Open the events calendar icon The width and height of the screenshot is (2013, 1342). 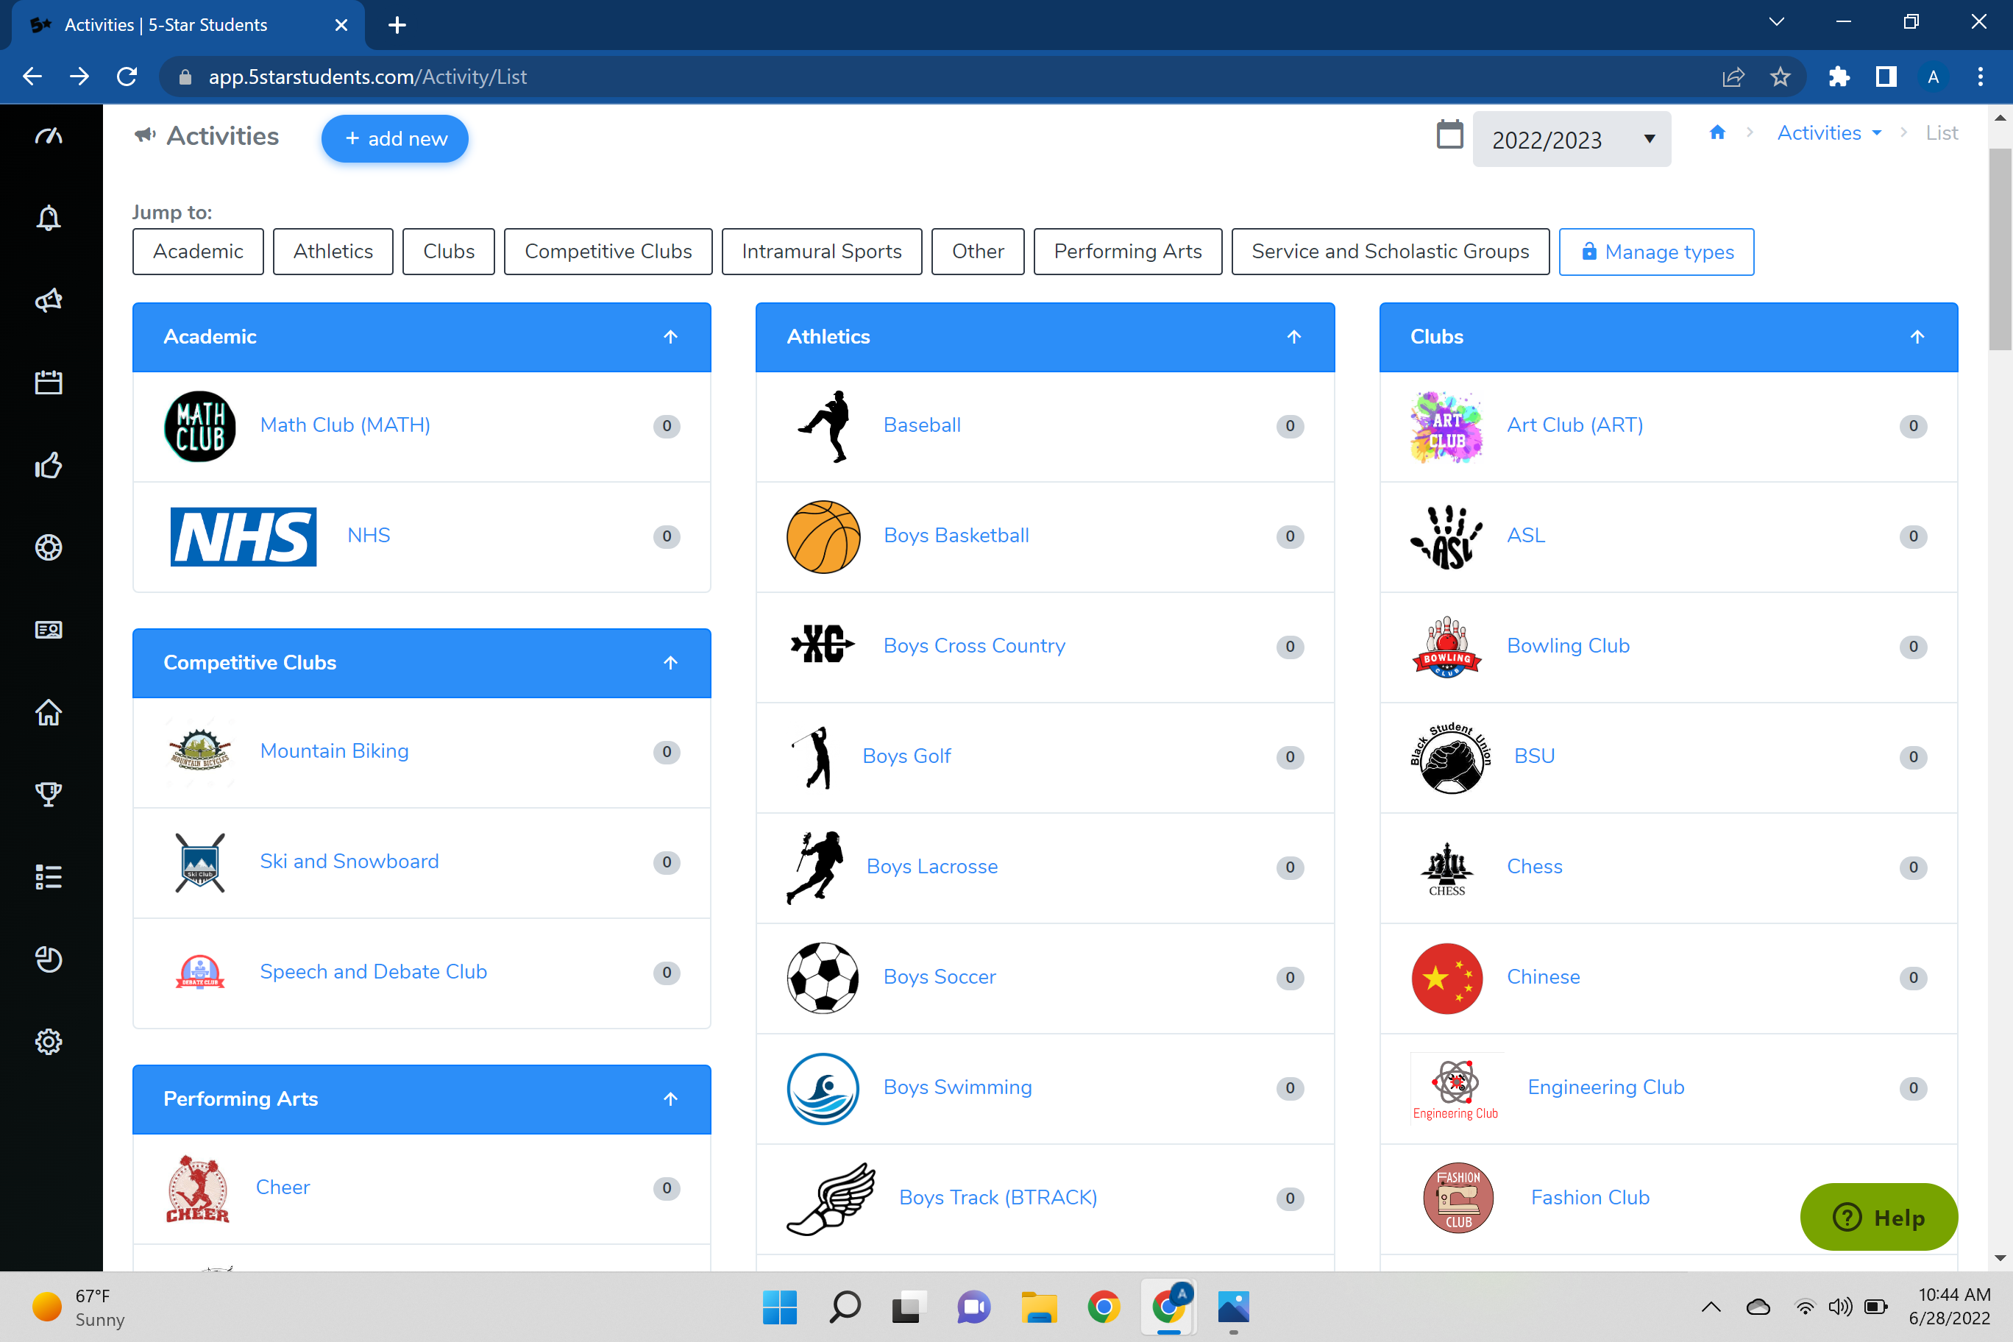[x=49, y=383]
